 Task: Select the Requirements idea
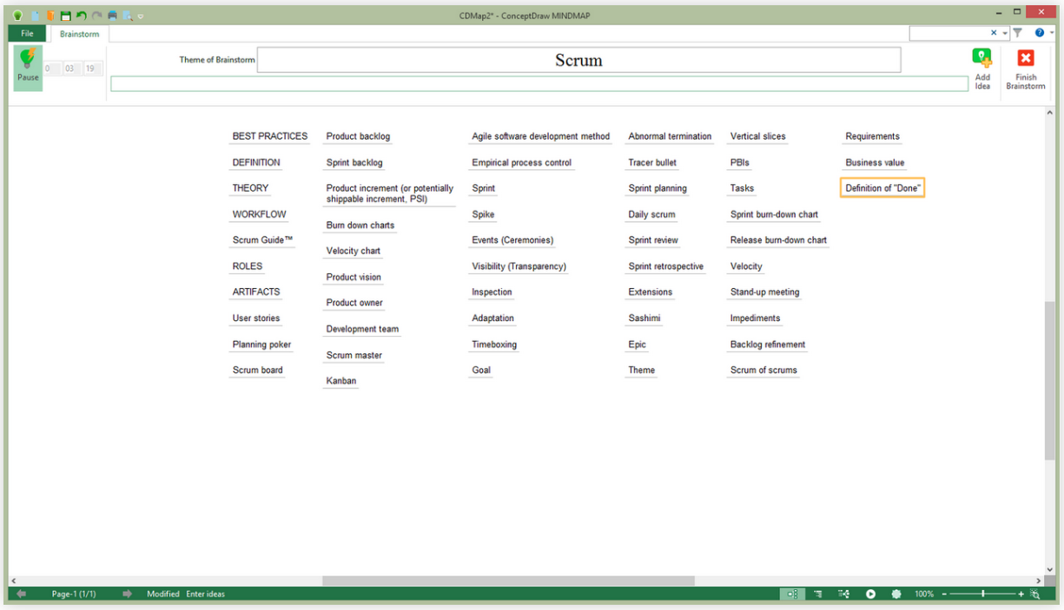tap(873, 136)
